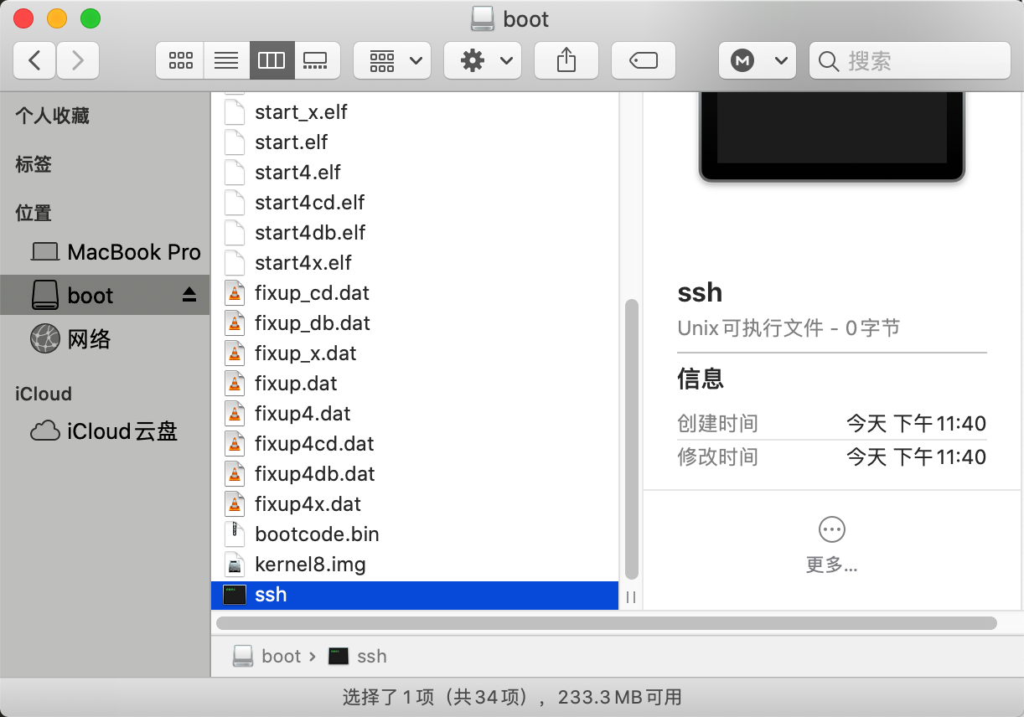Viewport: 1024px width, 717px height.
Task: Click the fixup_db.dat VLC cone icon
Action: click(235, 323)
